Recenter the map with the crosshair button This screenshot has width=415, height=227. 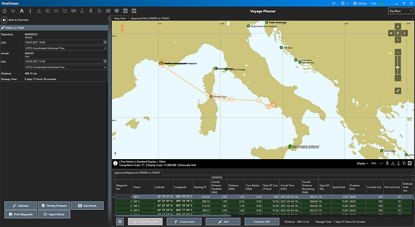click(x=398, y=33)
